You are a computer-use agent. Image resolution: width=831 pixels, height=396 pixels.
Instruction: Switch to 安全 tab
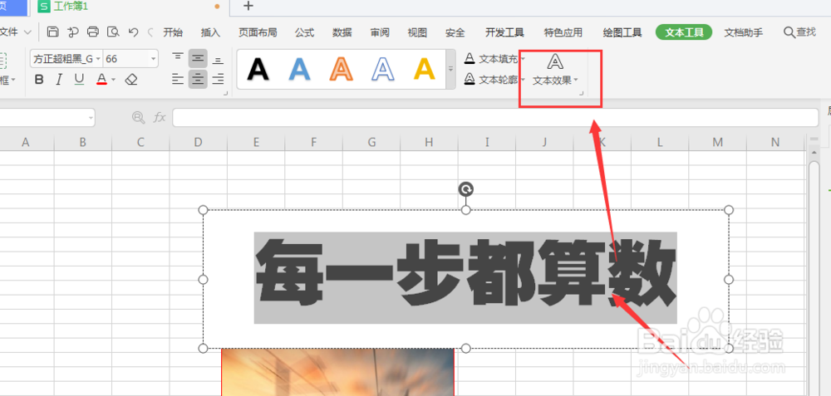[455, 32]
